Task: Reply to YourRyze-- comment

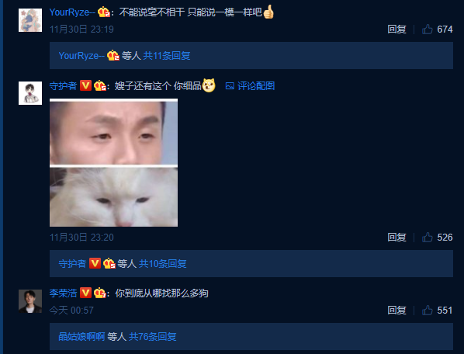Action: point(396,29)
